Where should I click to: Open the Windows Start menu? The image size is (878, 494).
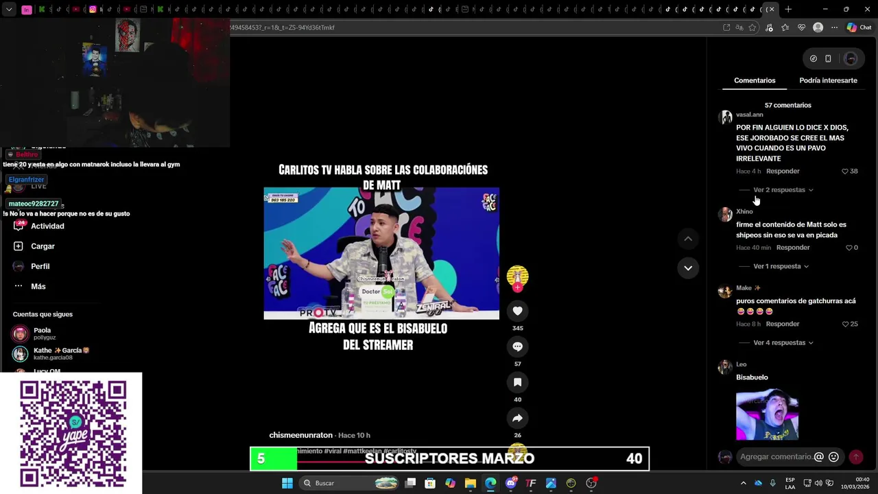click(287, 483)
